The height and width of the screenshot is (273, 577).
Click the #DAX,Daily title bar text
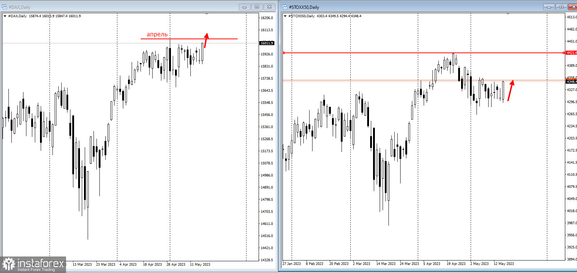tap(19, 7)
